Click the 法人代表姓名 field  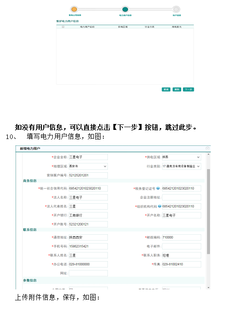pos(88,206)
